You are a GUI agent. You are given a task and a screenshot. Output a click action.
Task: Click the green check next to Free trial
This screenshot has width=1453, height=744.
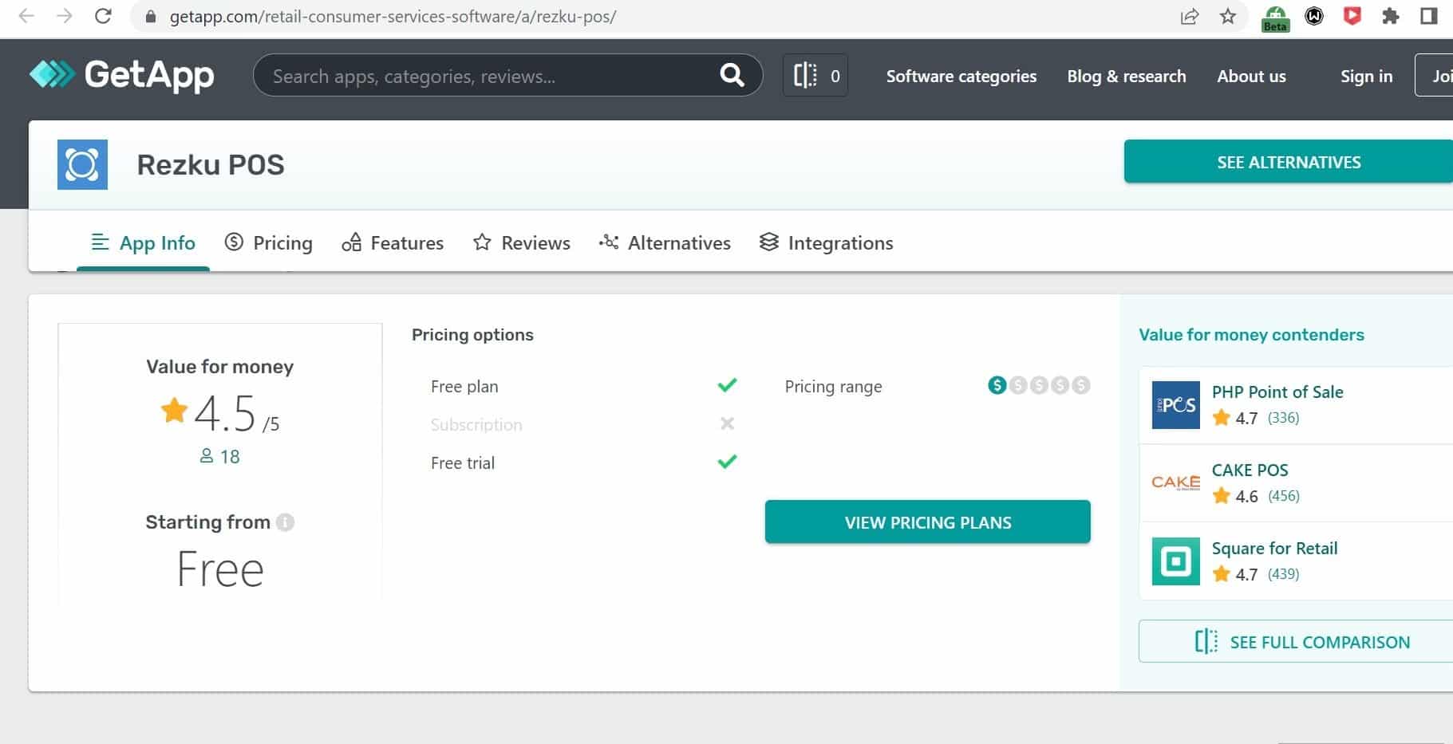click(x=727, y=462)
